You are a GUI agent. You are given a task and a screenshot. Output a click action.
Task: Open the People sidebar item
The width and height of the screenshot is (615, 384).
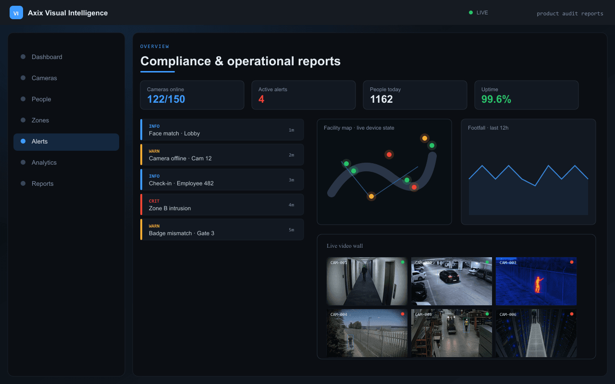(x=66, y=99)
